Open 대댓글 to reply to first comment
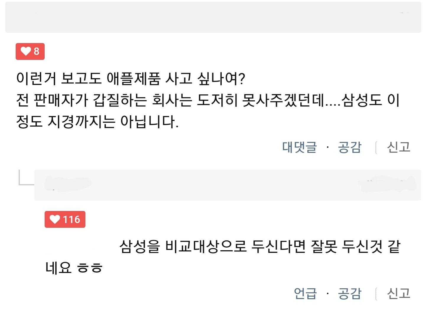 coord(299,147)
